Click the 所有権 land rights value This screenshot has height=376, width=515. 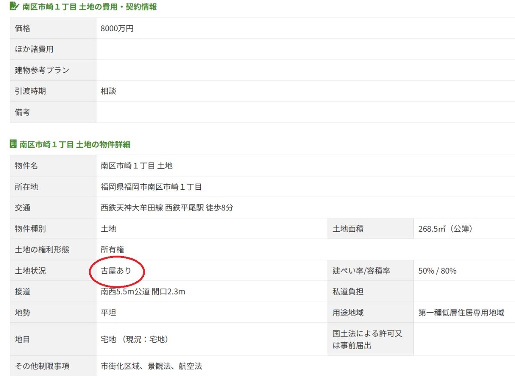click(x=112, y=250)
